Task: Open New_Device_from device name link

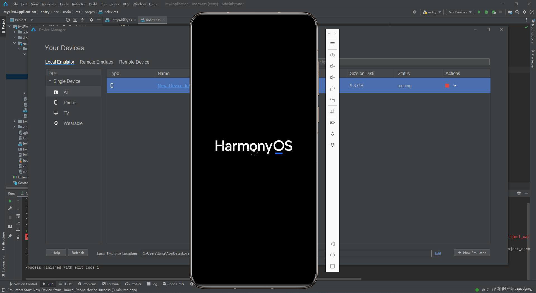Action: [x=174, y=86]
